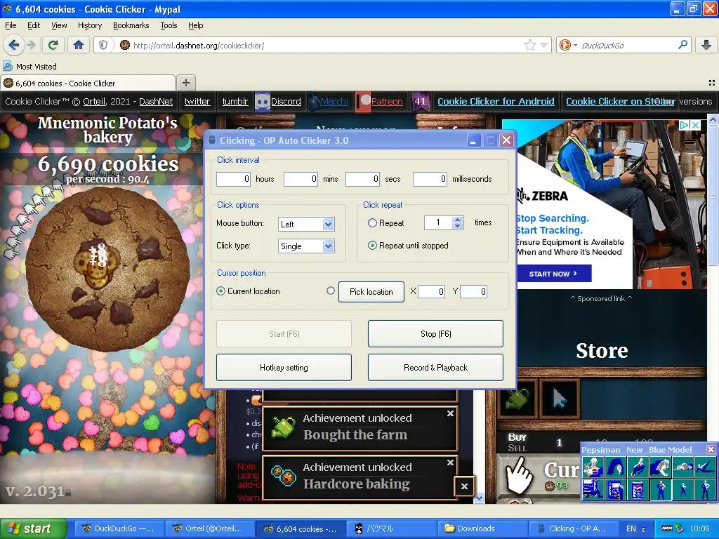Click the purple 41 badge icon
The height and width of the screenshot is (539, 719).
coord(420,101)
